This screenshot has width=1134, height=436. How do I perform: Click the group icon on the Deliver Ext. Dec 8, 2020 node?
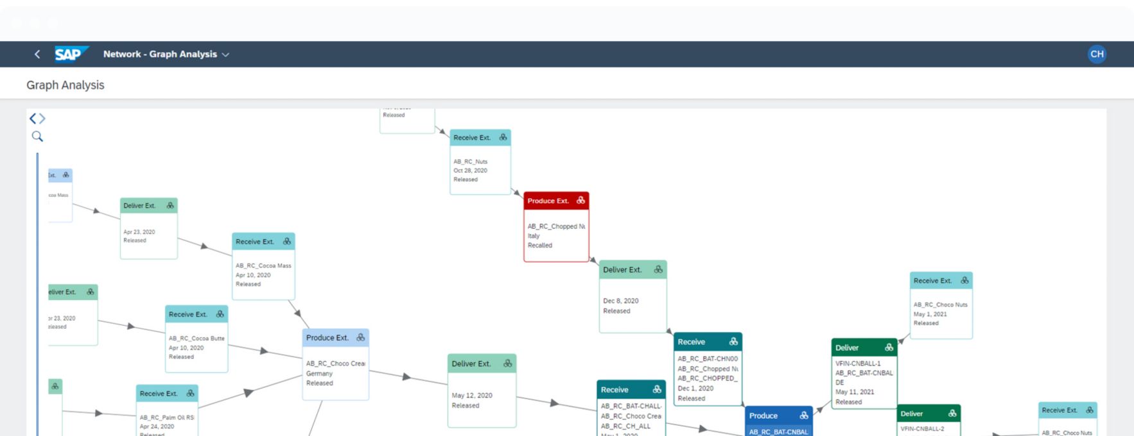coord(658,270)
